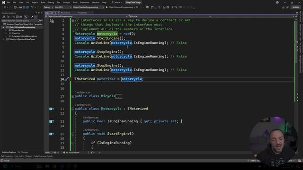The height and width of the screenshot is (170, 303).
Task: Close the Class1.cs editor tab
Action: (x=59, y=13)
